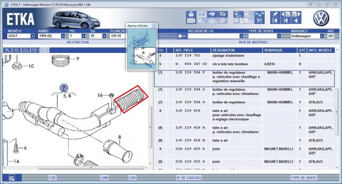Select highlighted callout 7 in diagram
The height and width of the screenshot is (184, 342).
point(64,88)
